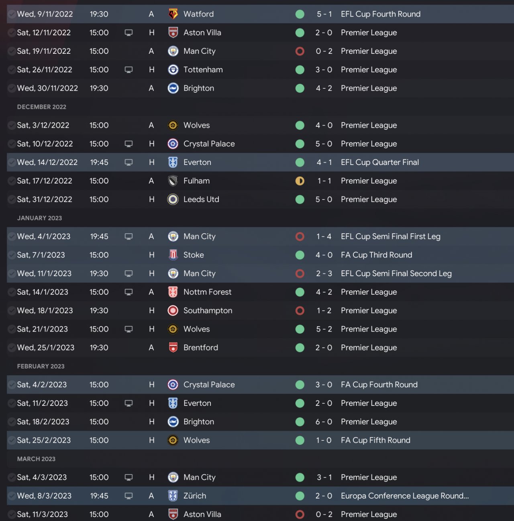
Task: Click the Zürich club crest
Action: [173, 496]
